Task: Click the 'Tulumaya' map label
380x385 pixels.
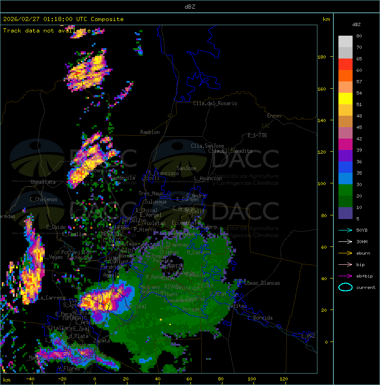Action: [156, 202]
